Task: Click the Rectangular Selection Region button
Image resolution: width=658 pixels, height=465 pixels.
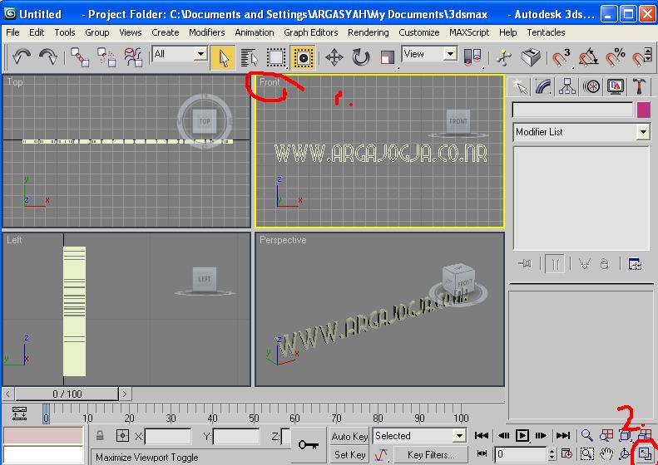Action: click(x=276, y=57)
